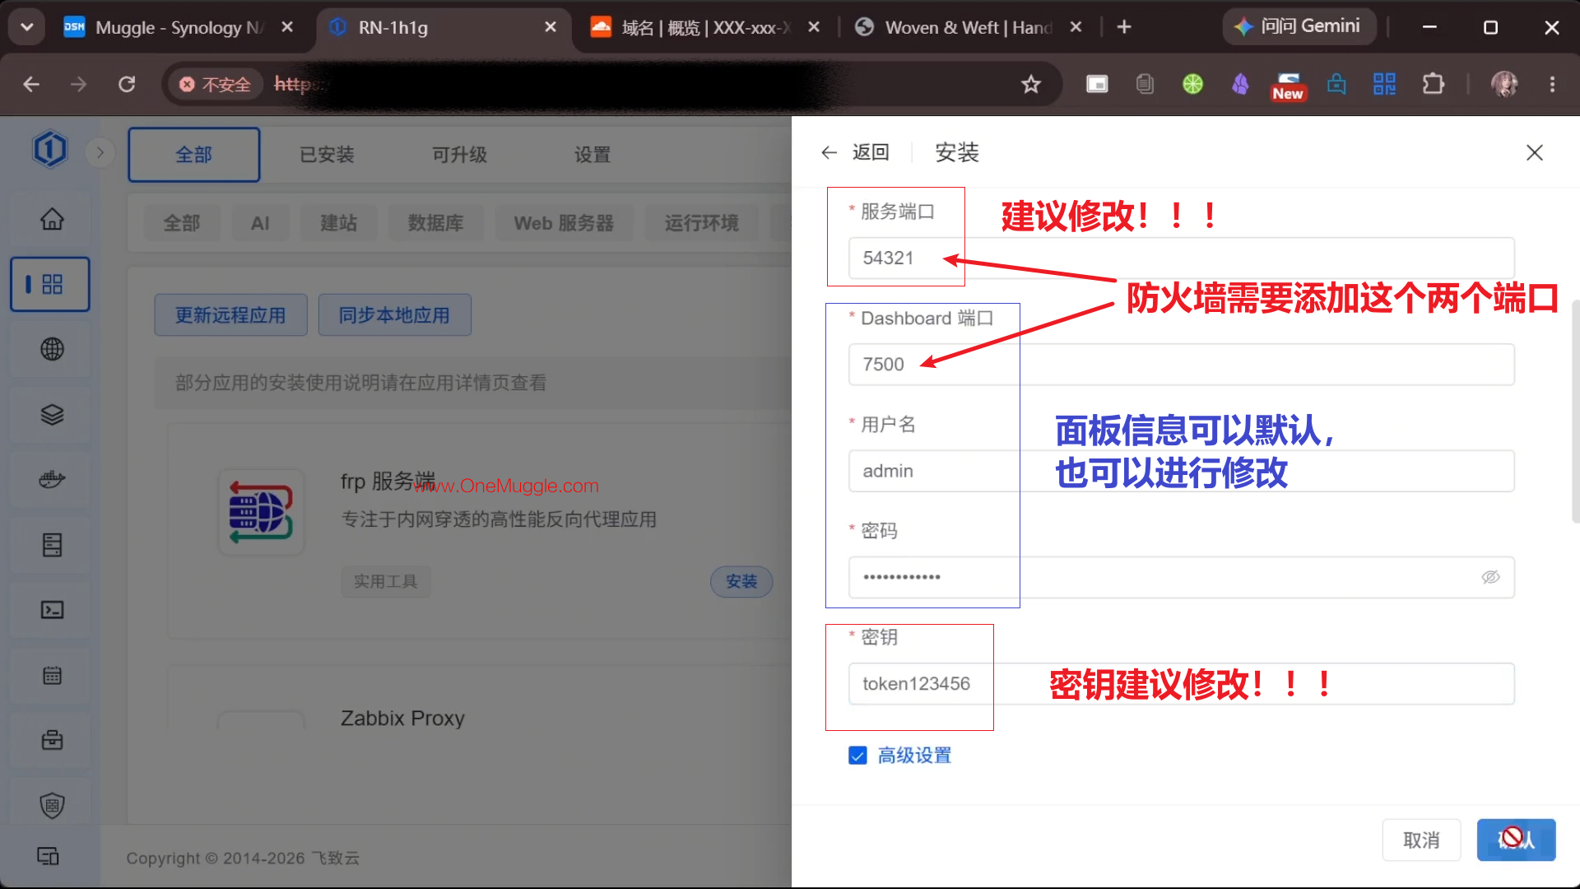The image size is (1580, 889).
Task: Open the layers stack icon in sidebar
Action: tap(52, 415)
